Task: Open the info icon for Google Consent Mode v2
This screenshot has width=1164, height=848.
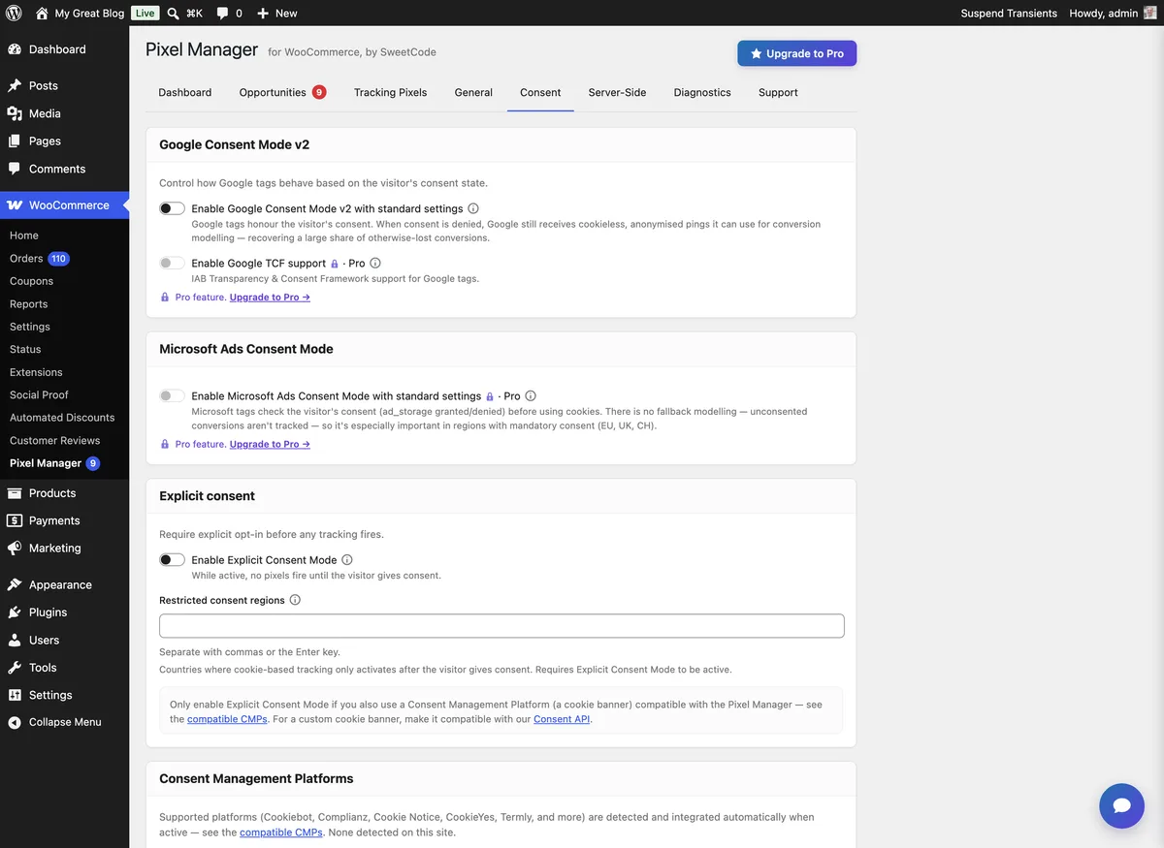Action: (473, 208)
